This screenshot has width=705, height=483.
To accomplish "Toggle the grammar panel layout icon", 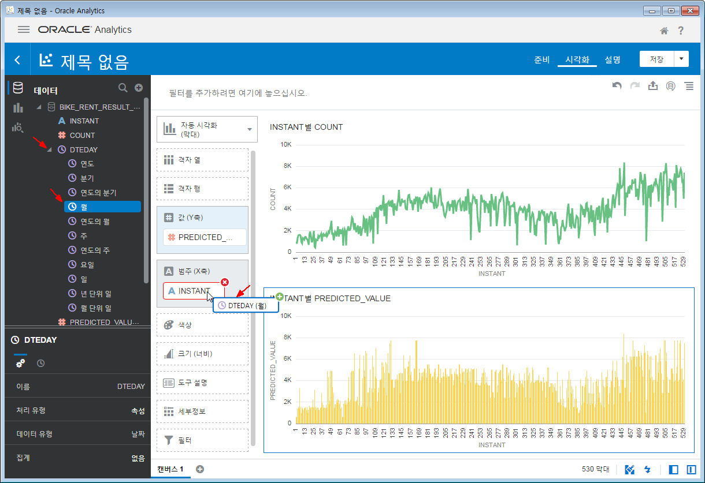I will click(691, 469).
